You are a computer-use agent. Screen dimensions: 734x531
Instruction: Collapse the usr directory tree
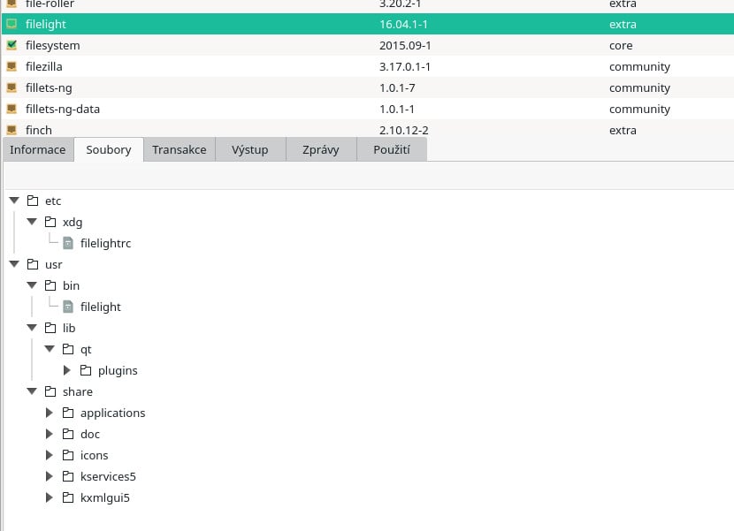pyautogui.click(x=14, y=264)
